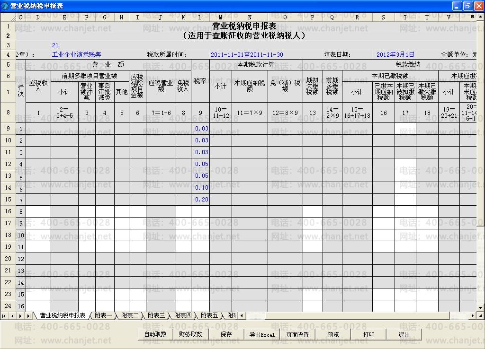
Task: Save the form with 保存 button
Action: pyautogui.click(x=226, y=334)
